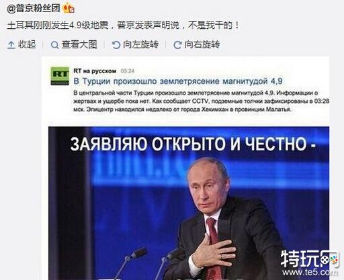This screenshot has width=344, height=280.
Task: Click the 收起 text to collapse image
Action: (x=27, y=44)
